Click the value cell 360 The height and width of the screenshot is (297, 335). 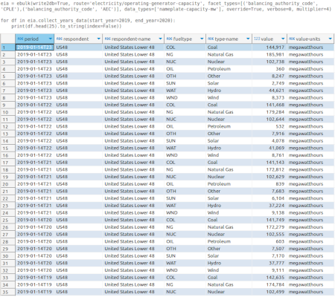coord(269,69)
